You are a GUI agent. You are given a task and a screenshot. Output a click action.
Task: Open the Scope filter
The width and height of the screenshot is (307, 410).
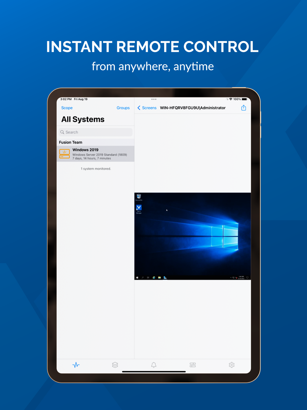tap(67, 108)
